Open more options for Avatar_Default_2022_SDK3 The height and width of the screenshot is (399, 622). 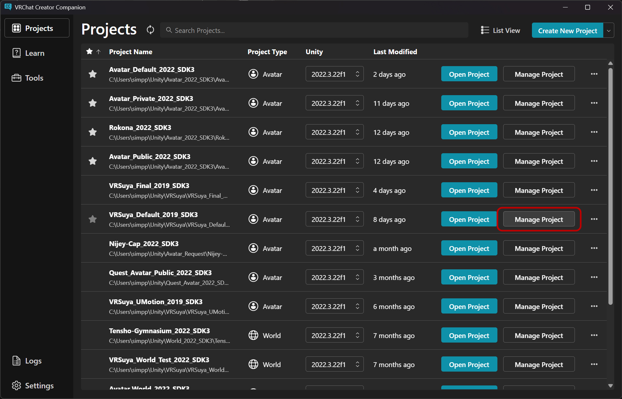(x=594, y=74)
